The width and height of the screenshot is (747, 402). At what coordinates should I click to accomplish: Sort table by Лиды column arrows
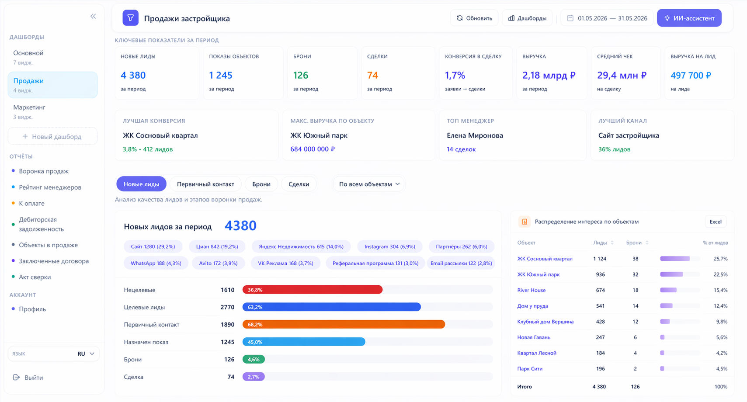coord(612,243)
